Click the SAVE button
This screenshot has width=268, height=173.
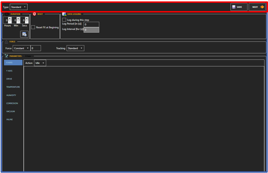(x=239, y=7)
